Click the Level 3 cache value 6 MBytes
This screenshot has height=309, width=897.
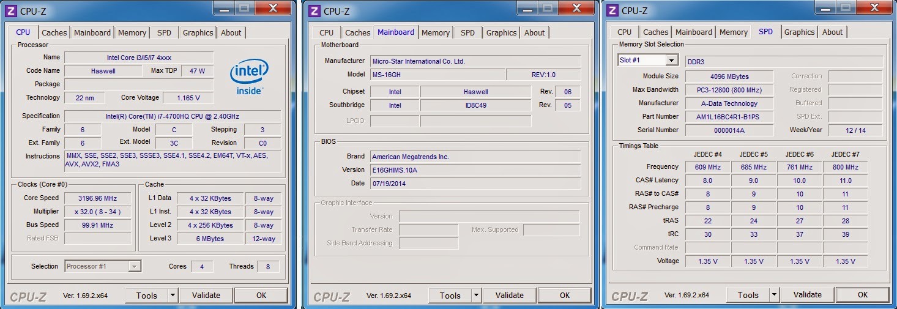[210, 239]
